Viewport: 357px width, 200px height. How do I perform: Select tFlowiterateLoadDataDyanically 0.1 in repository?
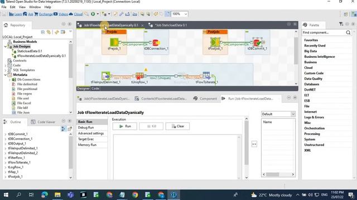41,56
